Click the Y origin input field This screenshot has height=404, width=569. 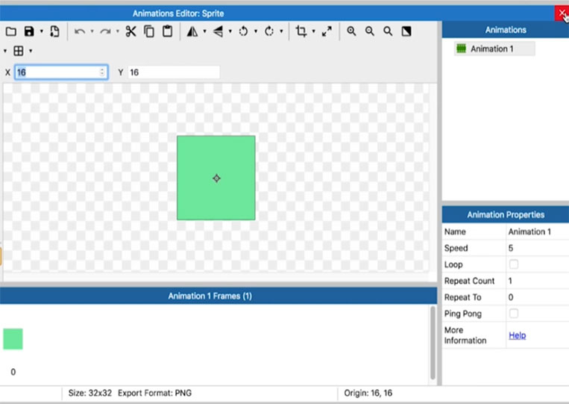[x=174, y=72]
